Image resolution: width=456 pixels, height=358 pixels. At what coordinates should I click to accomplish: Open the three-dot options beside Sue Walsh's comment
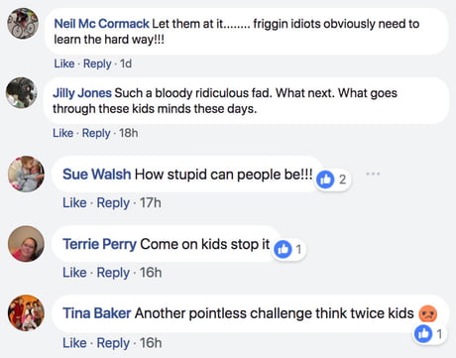click(x=373, y=174)
